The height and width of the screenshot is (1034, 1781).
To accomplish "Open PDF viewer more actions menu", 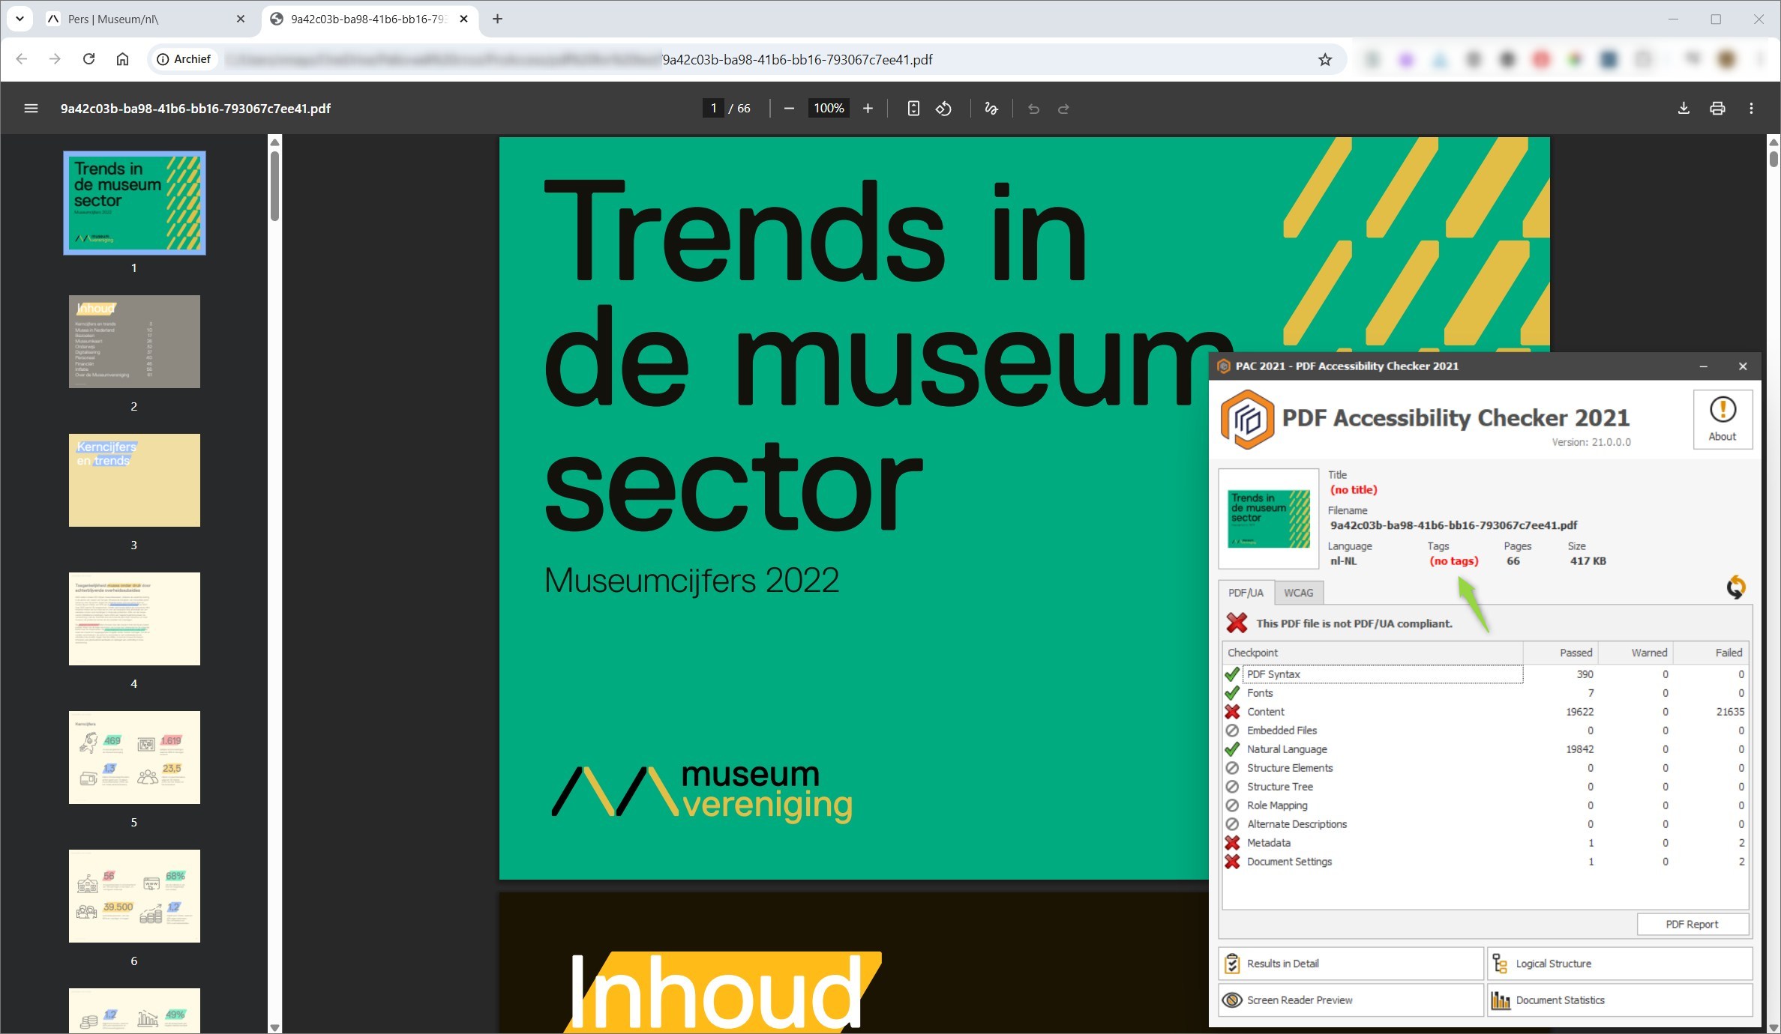I will click(x=1752, y=109).
